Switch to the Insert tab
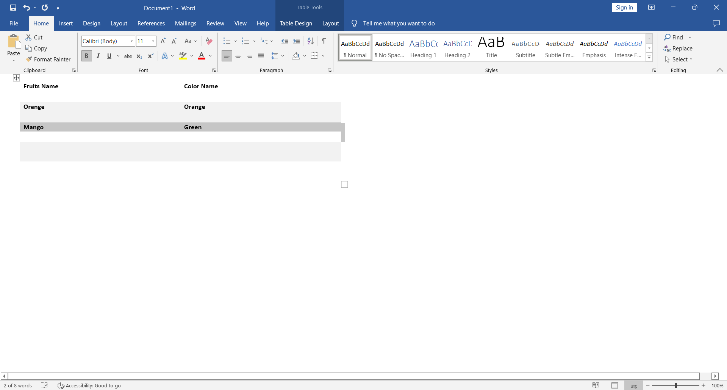Viewport: 727px width, 390px height. [66, 23]
